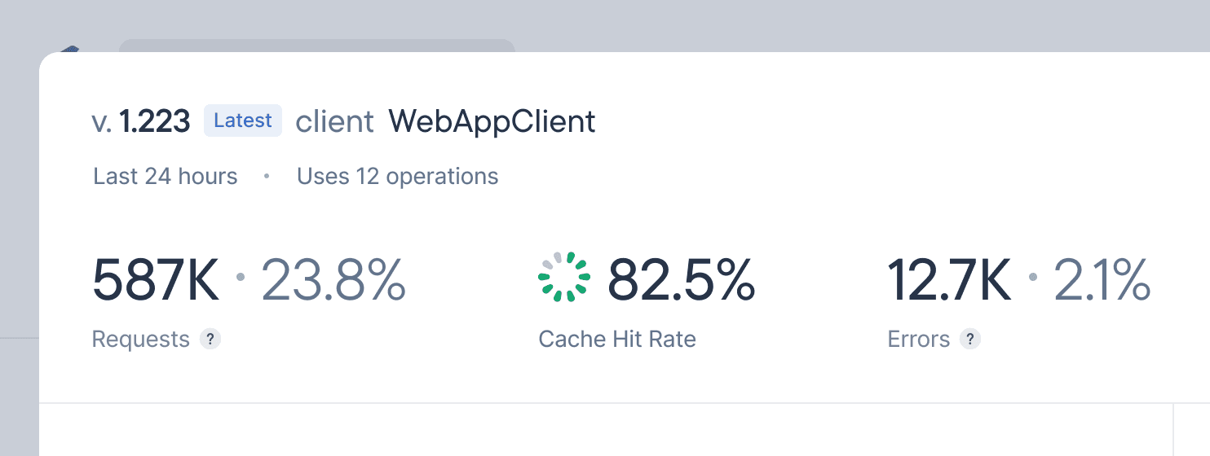Click the help icon beside Errors
The width and height of the screenshot is (1210, 456).
click(969, 340)
